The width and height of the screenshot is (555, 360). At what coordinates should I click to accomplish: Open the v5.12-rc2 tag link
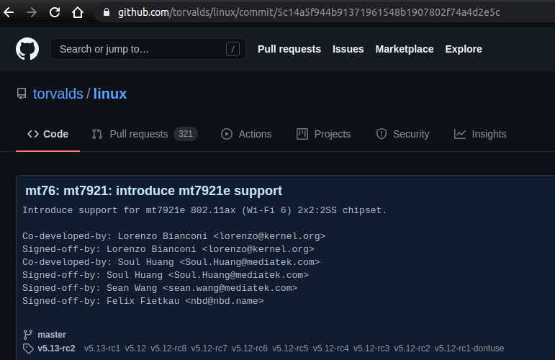click(x=412, y=348)
